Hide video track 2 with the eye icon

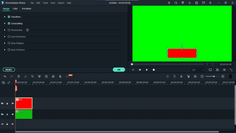13,103
